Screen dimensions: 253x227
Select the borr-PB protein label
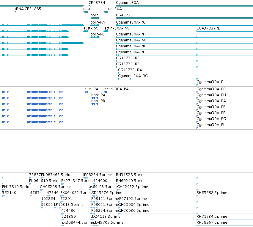98,101
